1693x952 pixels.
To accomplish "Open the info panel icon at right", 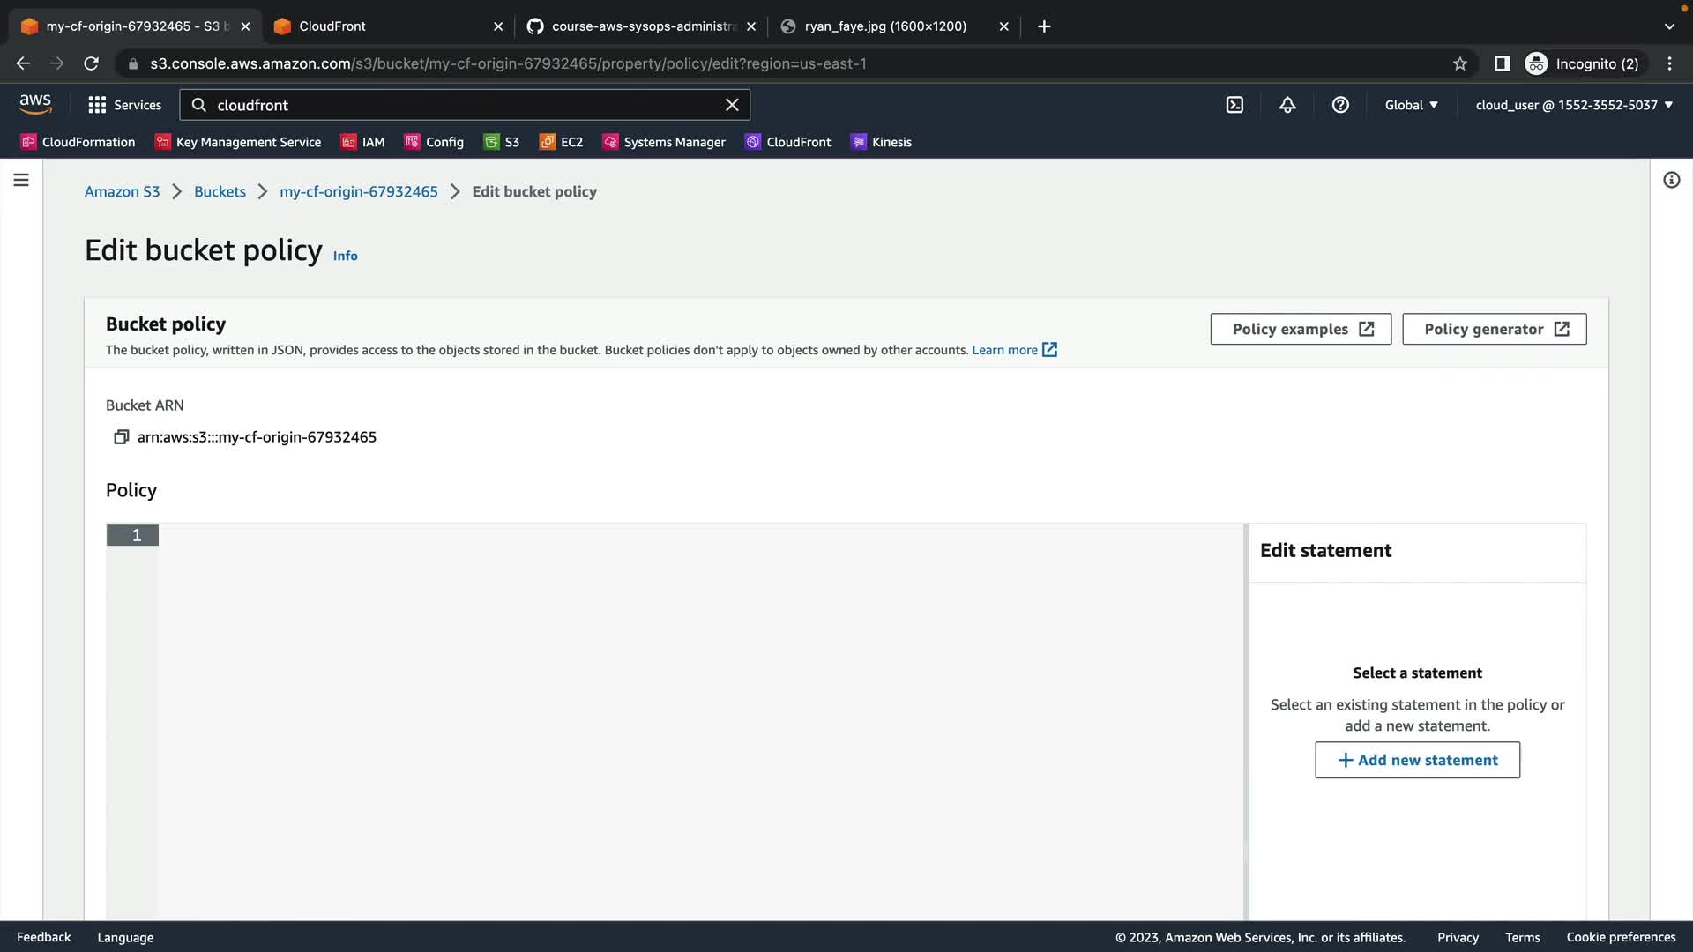I will 1671,180.
